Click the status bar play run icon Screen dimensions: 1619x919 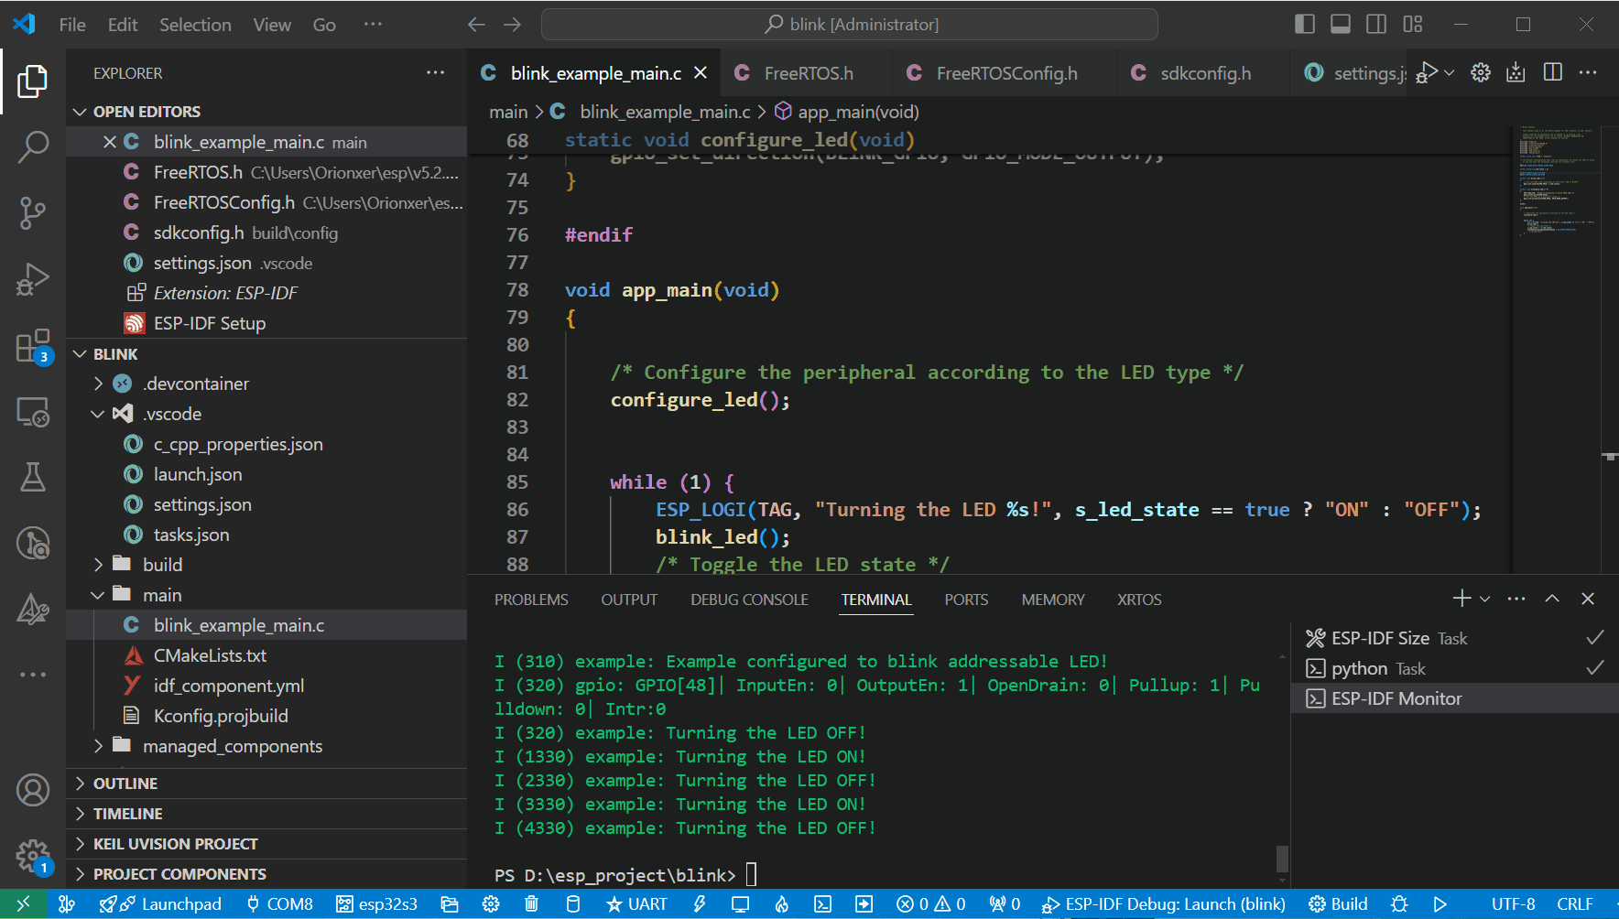coord(1440,904)
